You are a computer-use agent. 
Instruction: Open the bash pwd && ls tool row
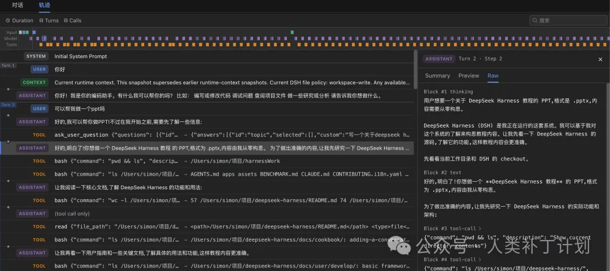pos(207,161)
